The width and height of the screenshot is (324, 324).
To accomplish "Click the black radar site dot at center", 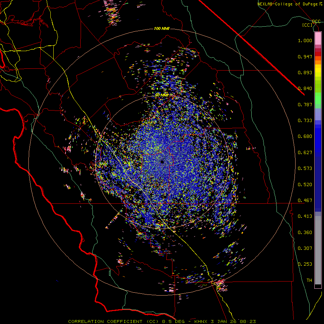I will tap(162, 162).
